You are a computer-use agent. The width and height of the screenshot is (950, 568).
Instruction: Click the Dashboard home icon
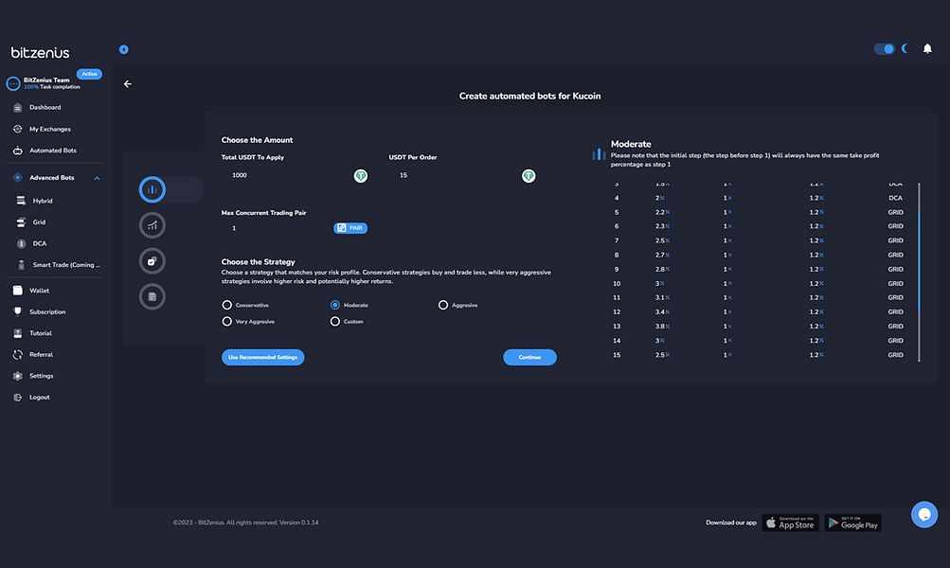point(18,107)
